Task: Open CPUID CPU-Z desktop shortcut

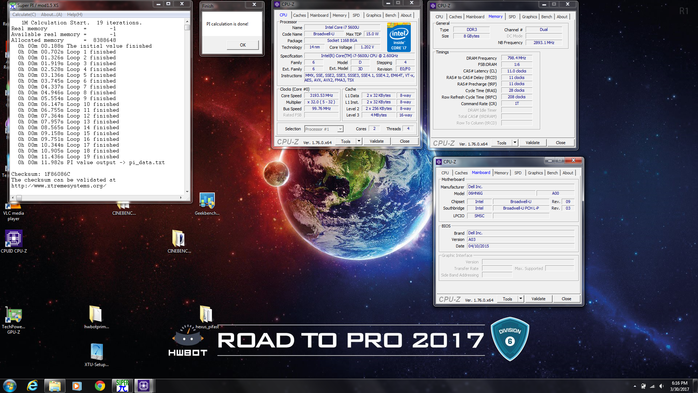Action: [x=14, y=242]
